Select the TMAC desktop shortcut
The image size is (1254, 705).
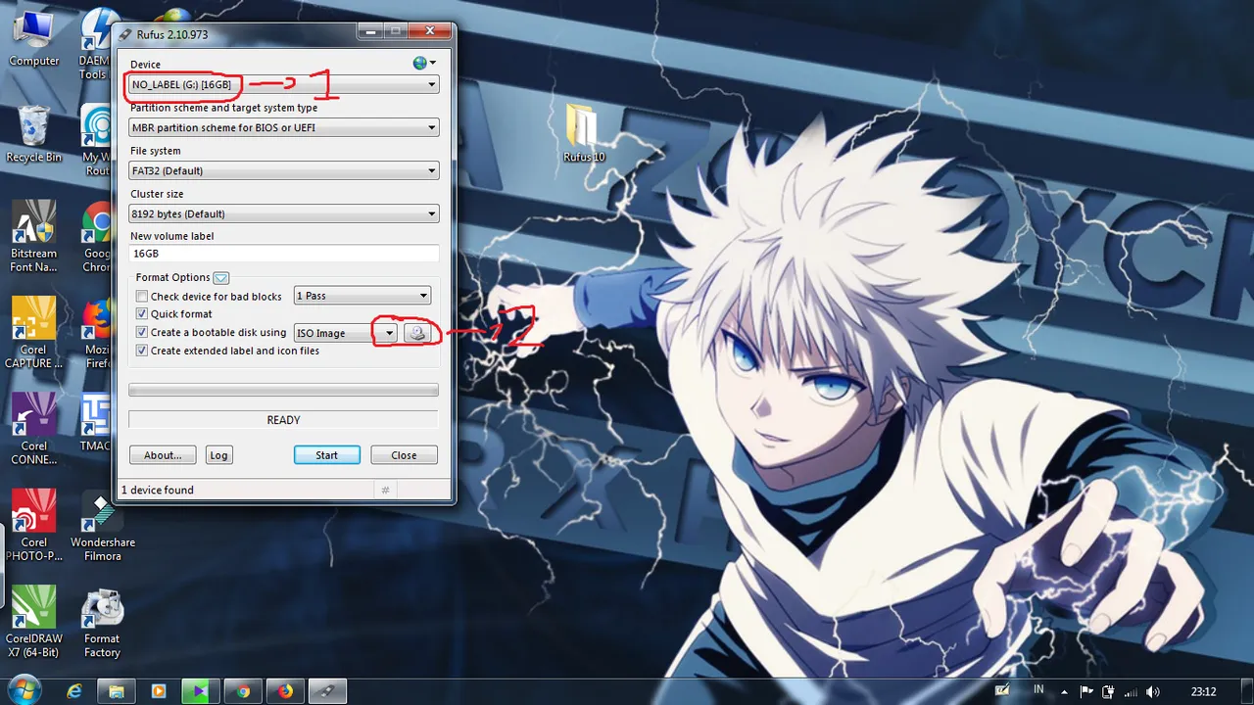[96, 421]
